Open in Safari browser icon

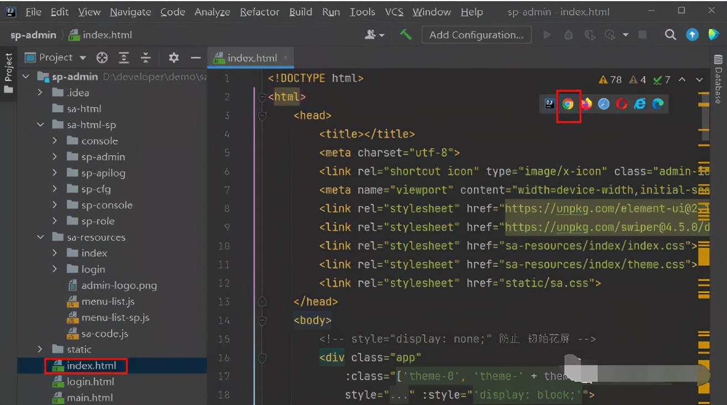pyautogui.click(x=604, y=103)
